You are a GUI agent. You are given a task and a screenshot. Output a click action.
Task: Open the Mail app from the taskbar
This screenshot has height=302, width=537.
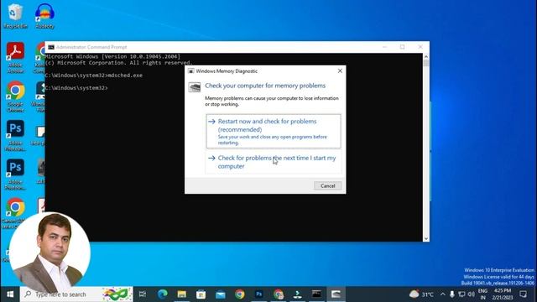(220, 294)
